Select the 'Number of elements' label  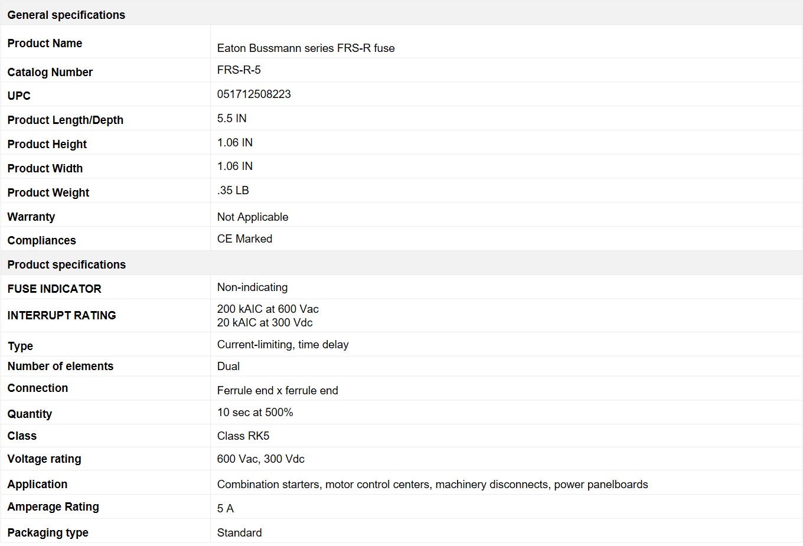tap(60, 366)
